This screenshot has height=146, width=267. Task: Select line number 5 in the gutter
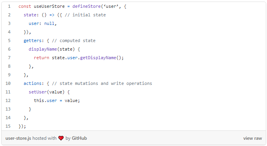(x=9, y=40)
